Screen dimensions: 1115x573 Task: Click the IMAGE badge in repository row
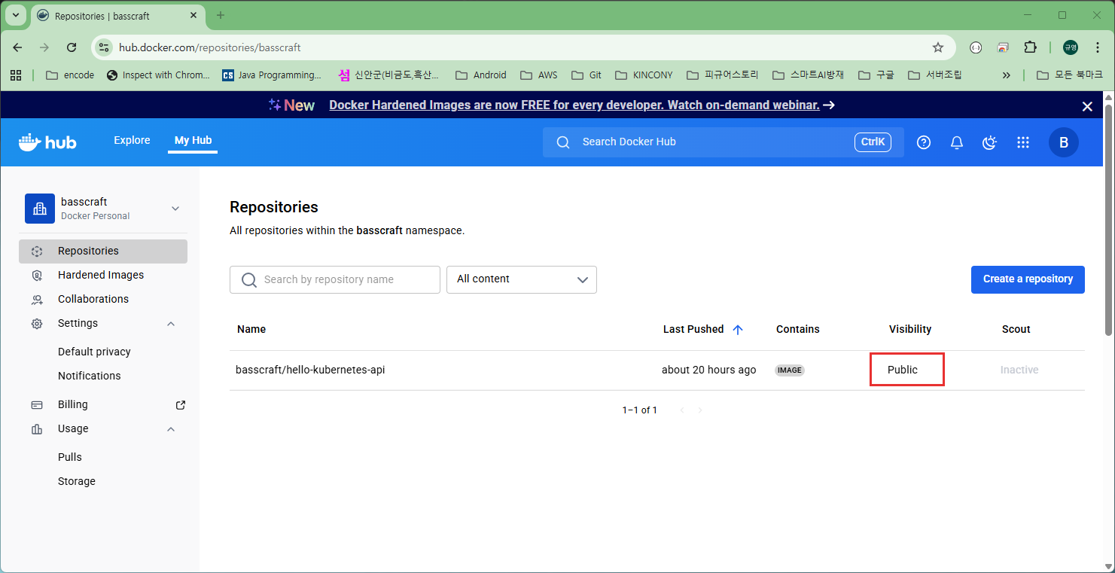click(790, 370)
